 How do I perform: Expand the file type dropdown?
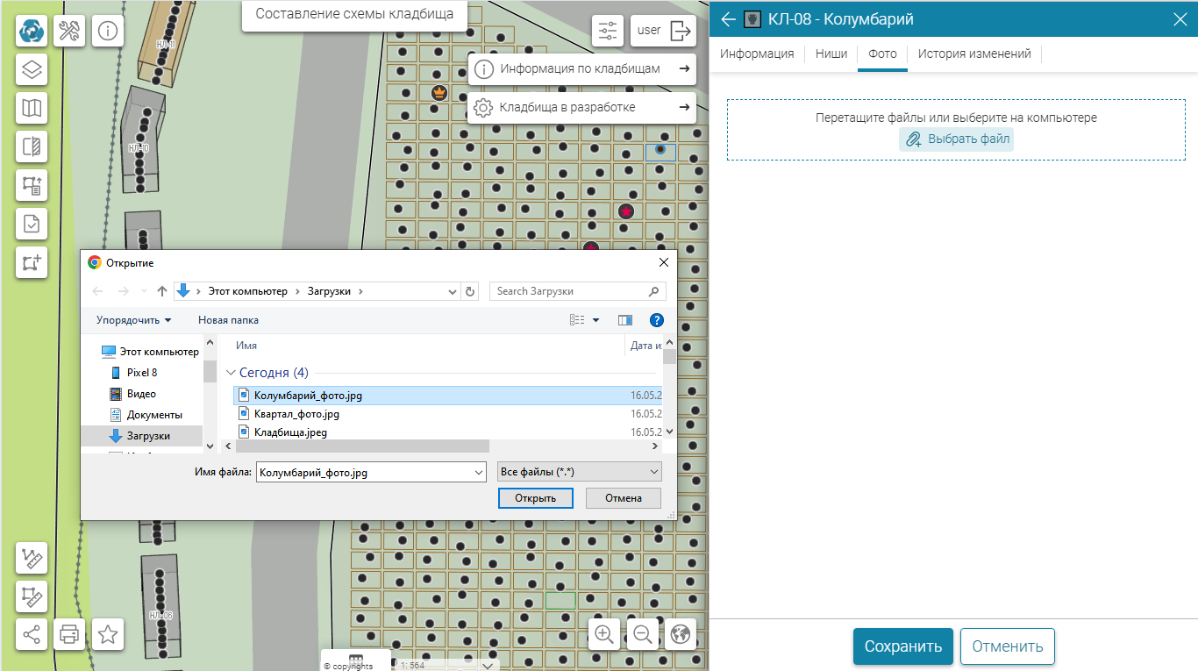click(x=654, y=472)
